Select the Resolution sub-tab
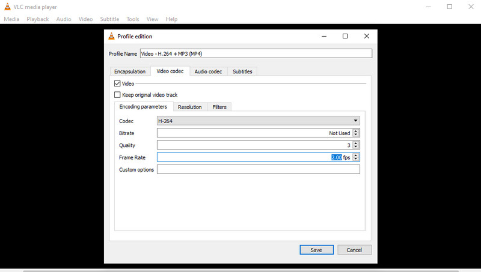 point(189,107)
